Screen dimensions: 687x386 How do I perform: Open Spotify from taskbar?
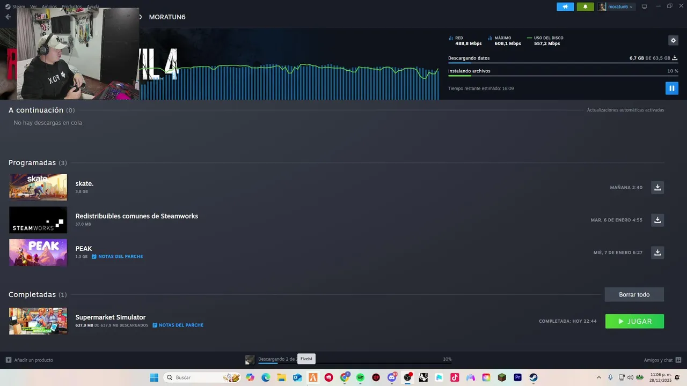[x=360, y=377]
